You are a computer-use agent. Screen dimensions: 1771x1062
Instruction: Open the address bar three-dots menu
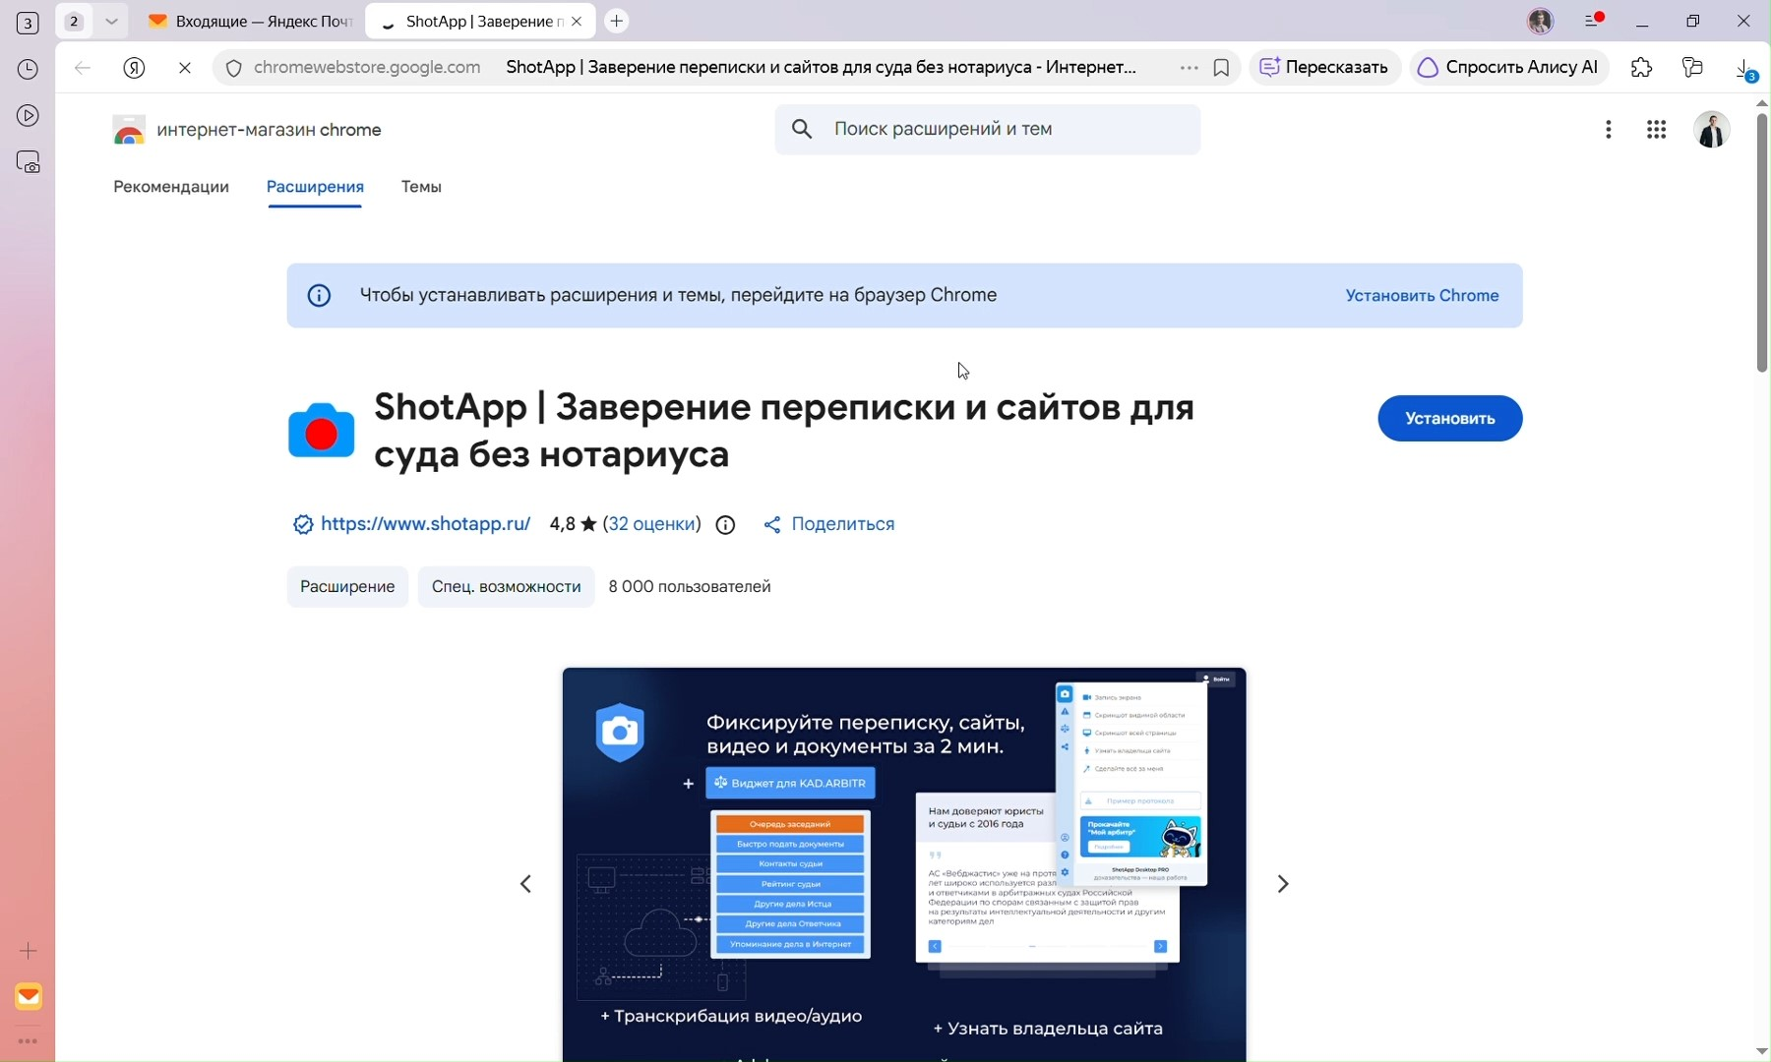click(x=1190, y=69)
